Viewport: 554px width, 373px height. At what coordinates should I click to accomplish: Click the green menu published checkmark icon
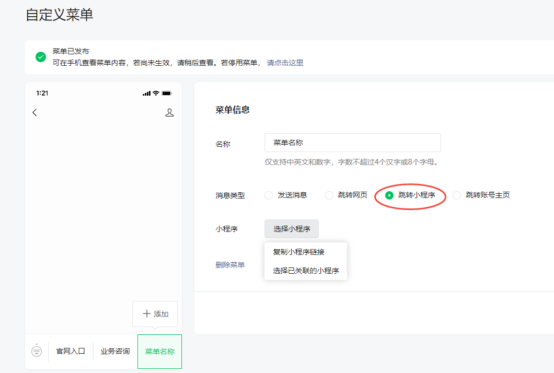[40, 56]
